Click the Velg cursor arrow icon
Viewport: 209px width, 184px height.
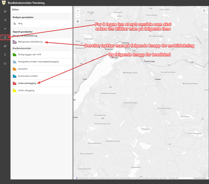pyautogui.click(x=14, y=24)
